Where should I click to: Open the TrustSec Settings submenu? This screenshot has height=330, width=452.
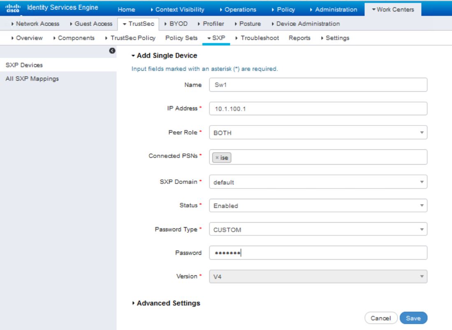[x=335, y=38]
